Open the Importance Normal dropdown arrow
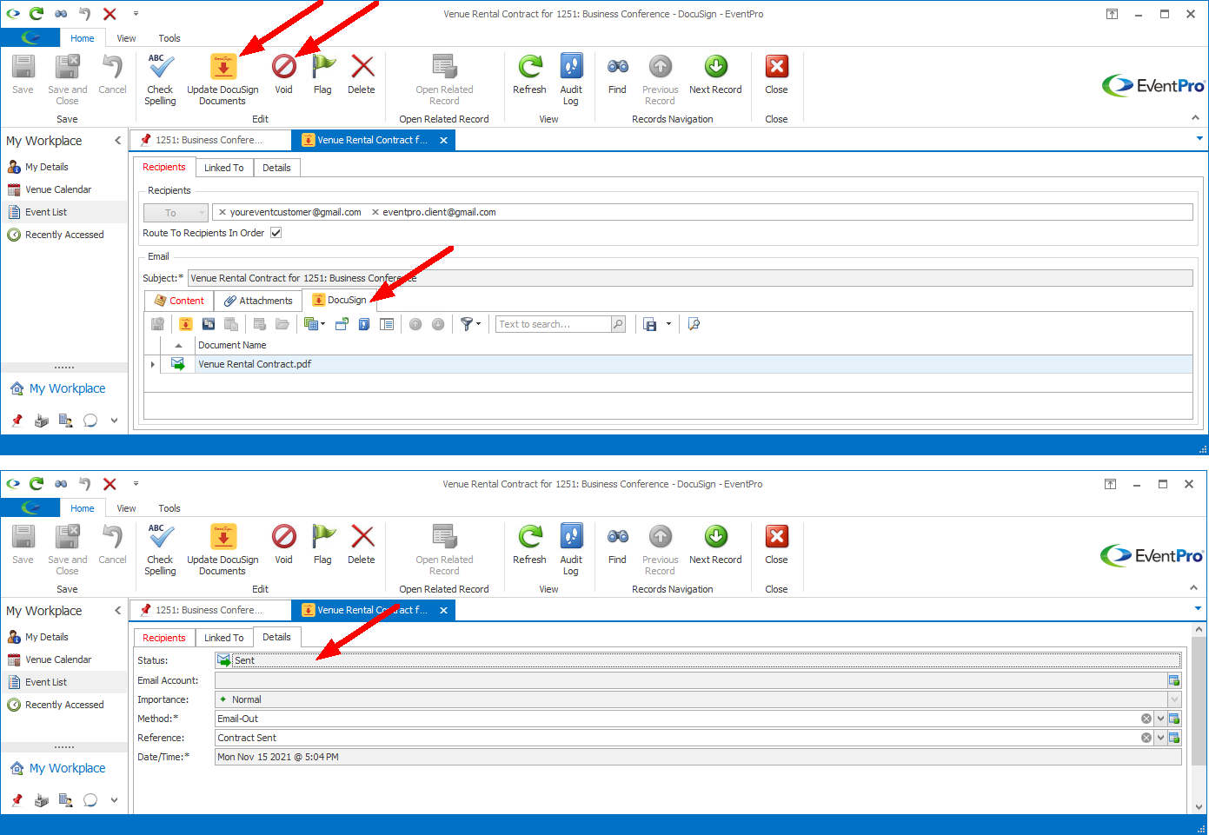Image resolution: width=1209 pixels, height=835 pixels. coord(1174,699)
